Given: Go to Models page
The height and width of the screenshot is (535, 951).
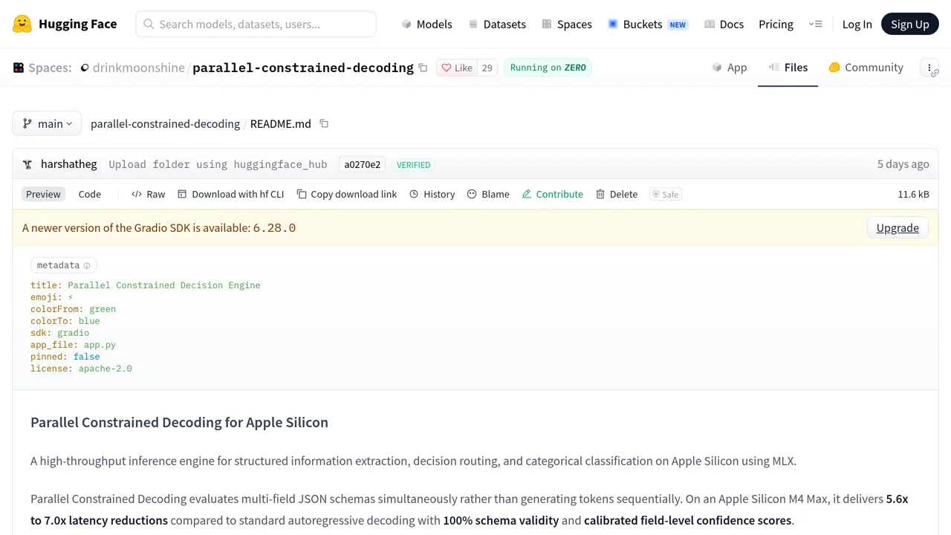Looking at the screenshot, I should click(426, 24).
